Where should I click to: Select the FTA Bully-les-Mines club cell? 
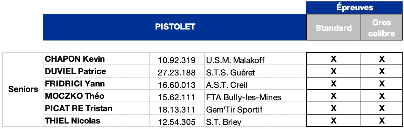pos(255,96)
